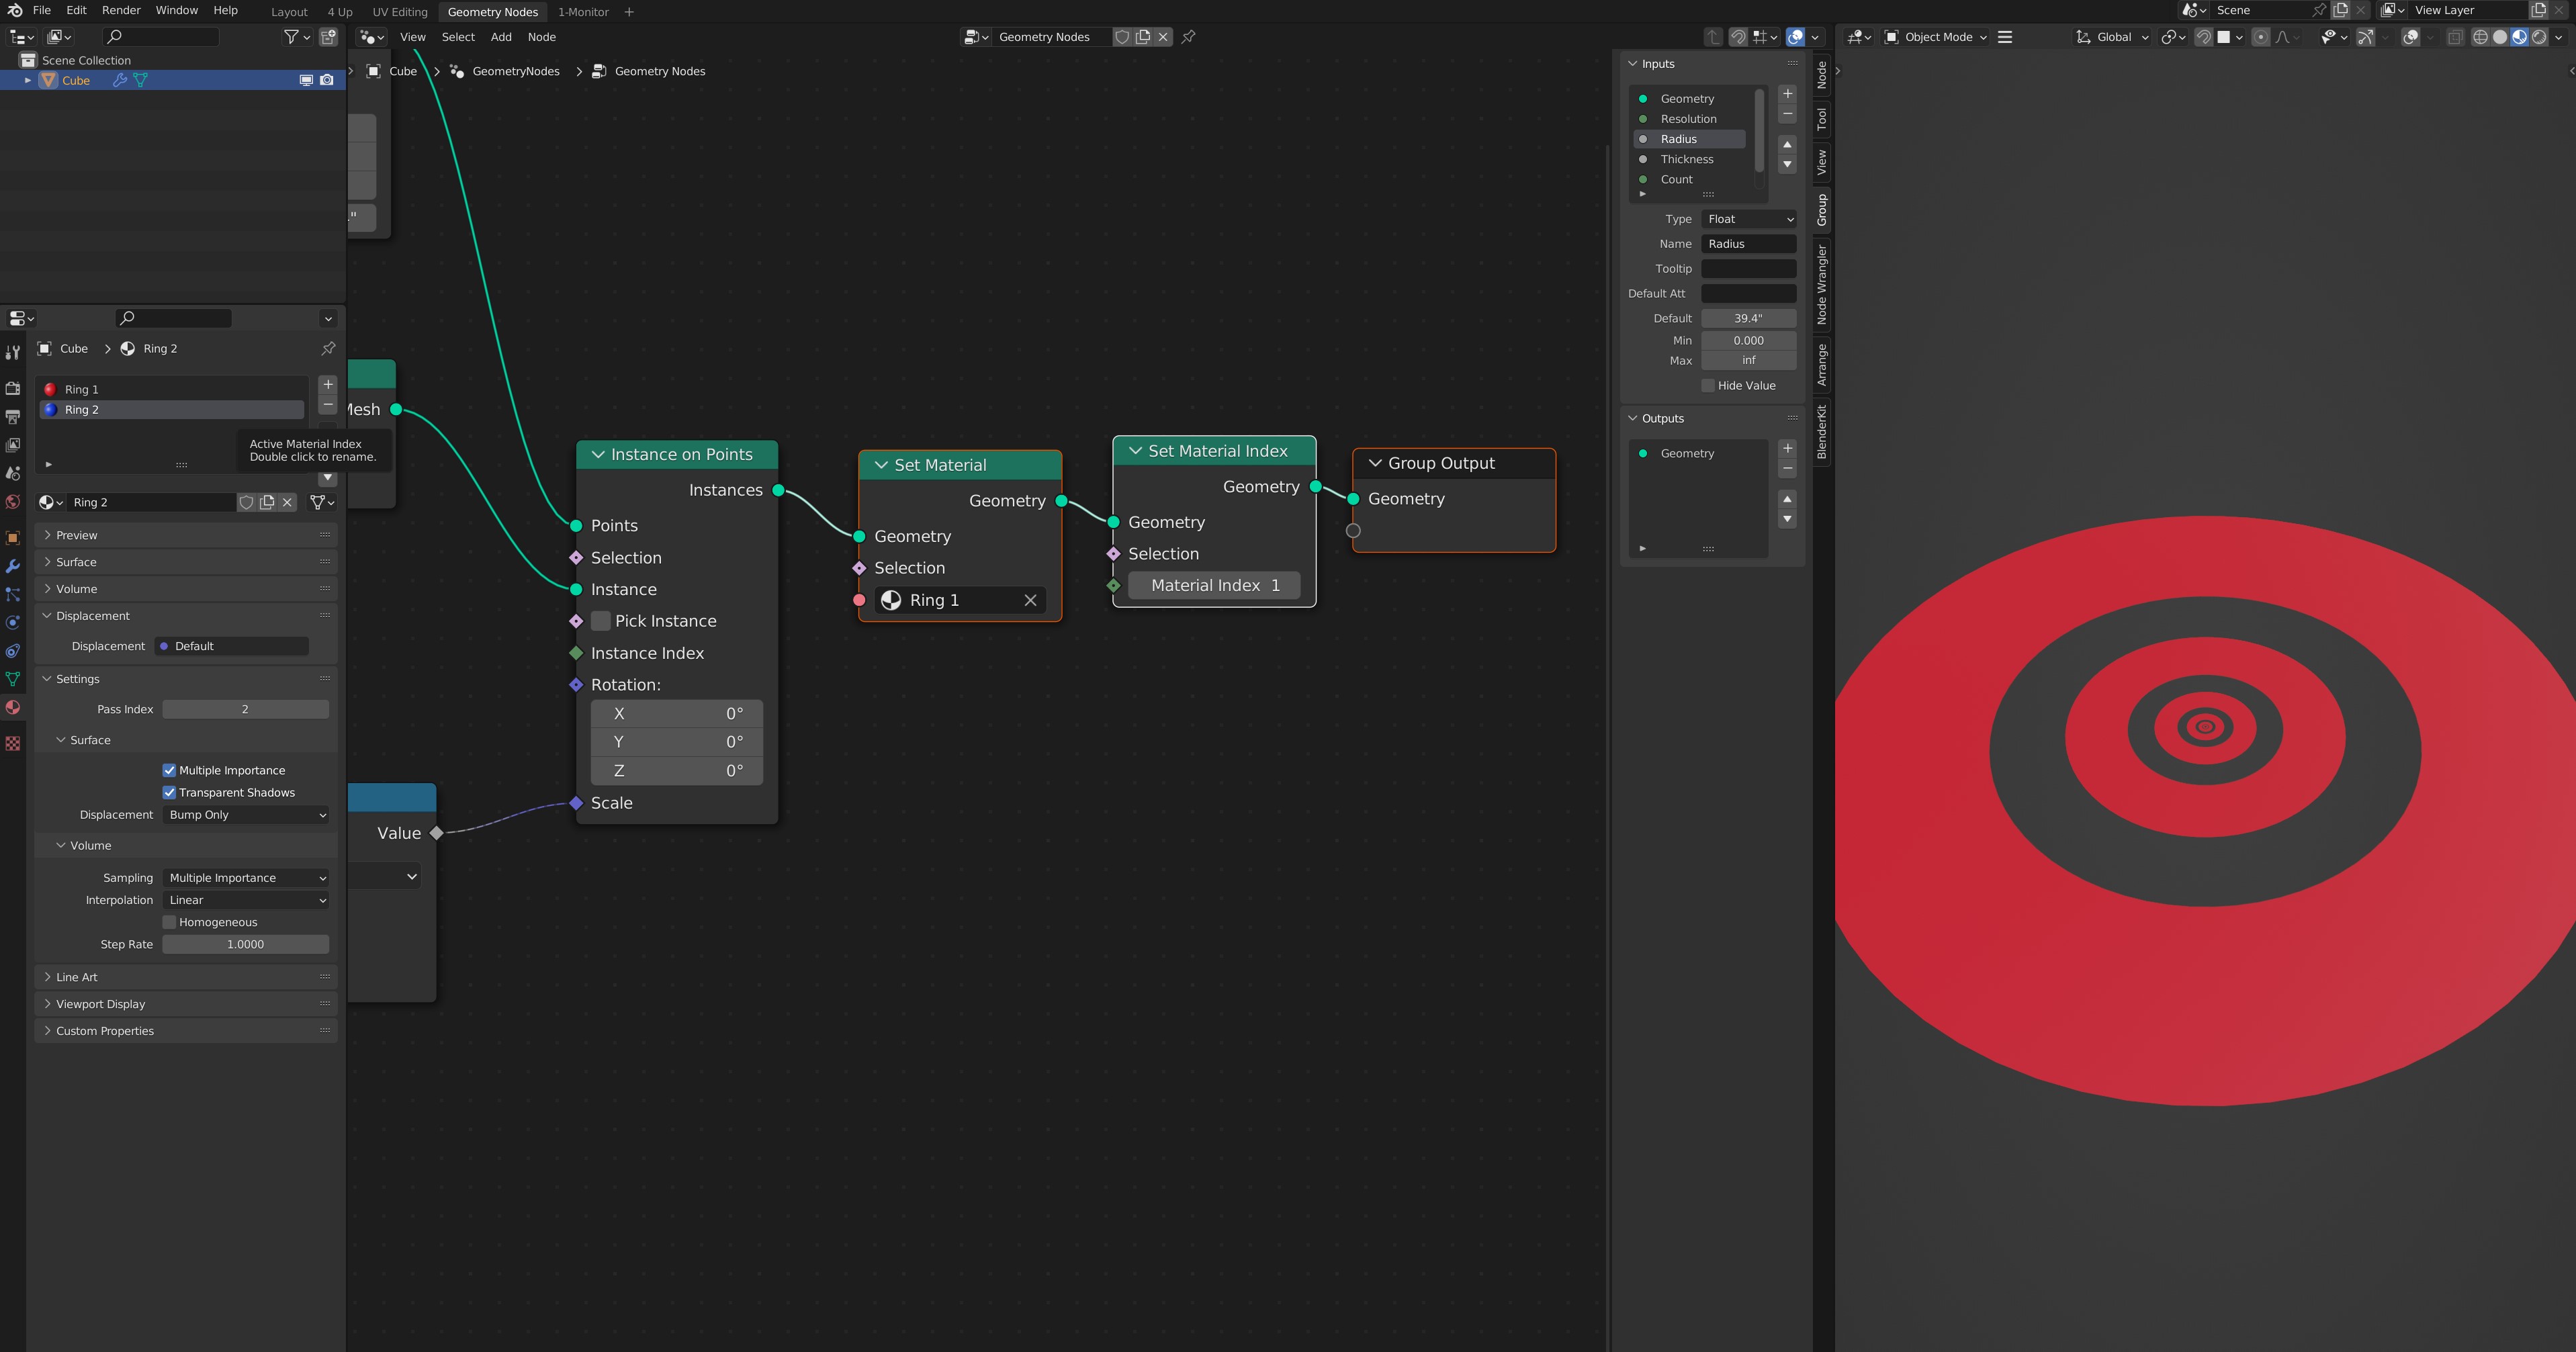This screenshot has width=2576, height=1352.
Task: Open the Displacement method dropdown Bump Only
Action: [246, 815]
